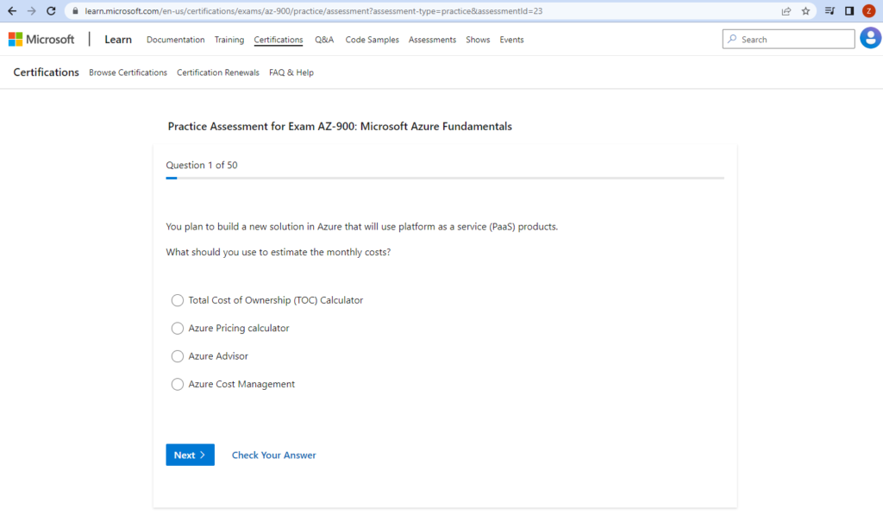This screenshot has height=515, width=883.
Task: Go forward using the browser forward arrow
Action: click(x=32, y=10)
